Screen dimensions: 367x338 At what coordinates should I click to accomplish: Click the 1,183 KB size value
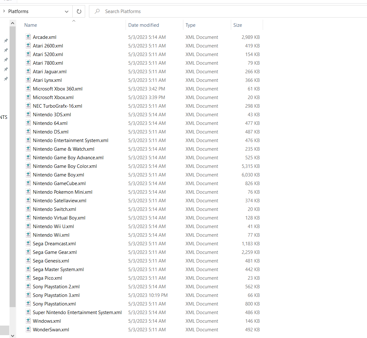[251, 243]
